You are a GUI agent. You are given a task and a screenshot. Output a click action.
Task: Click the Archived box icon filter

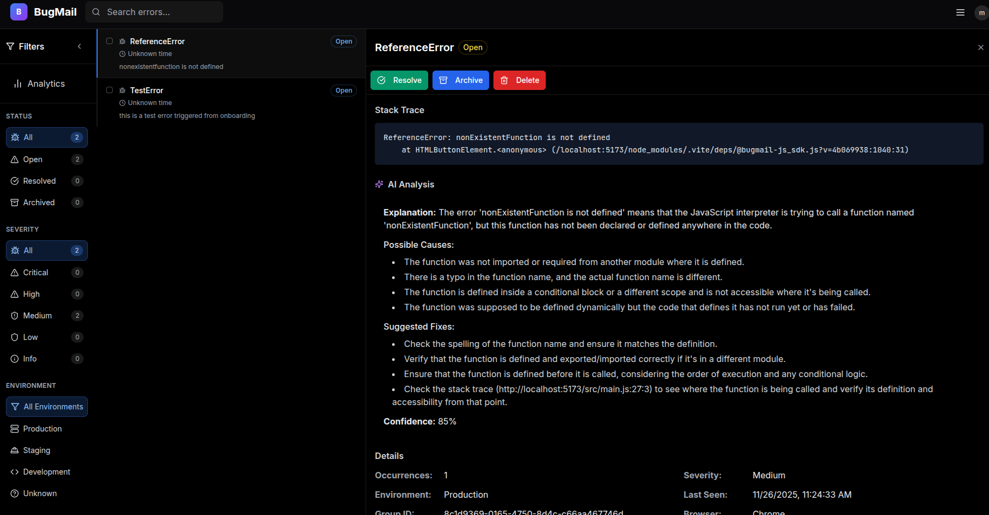[x=15, y=203]
